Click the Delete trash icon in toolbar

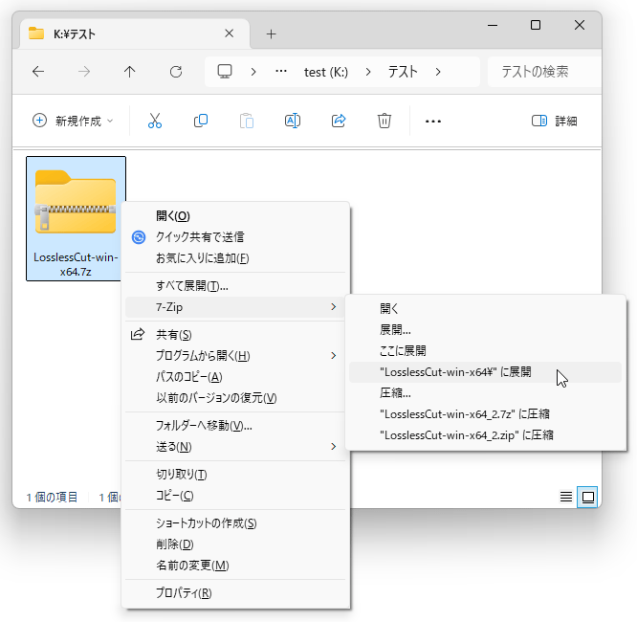(x=384, y=121)
